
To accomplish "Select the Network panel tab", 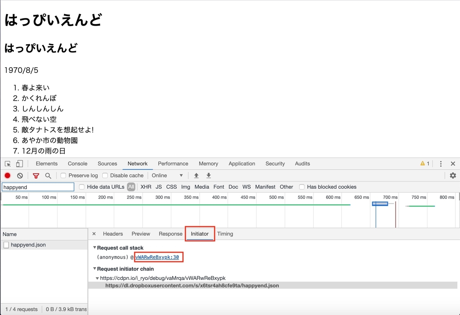I will (138, 164).
